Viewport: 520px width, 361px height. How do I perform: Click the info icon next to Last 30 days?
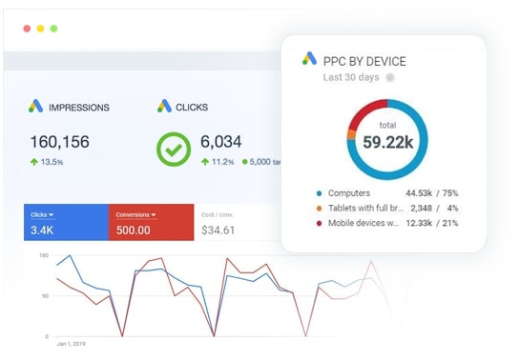click(390, 77)
